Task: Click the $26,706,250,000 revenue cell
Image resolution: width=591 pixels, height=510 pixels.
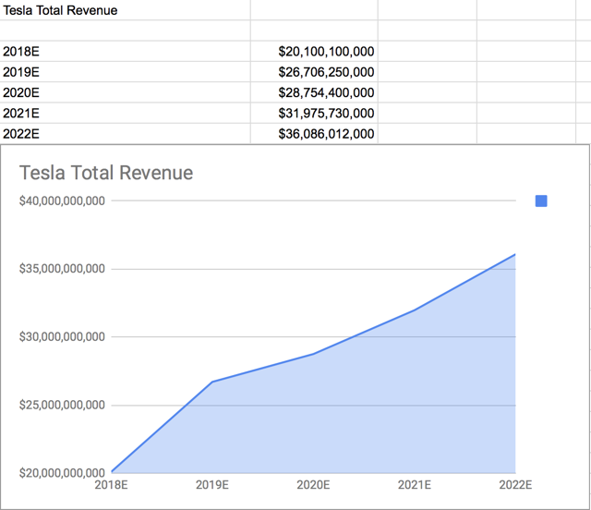Action: (314, 72)
